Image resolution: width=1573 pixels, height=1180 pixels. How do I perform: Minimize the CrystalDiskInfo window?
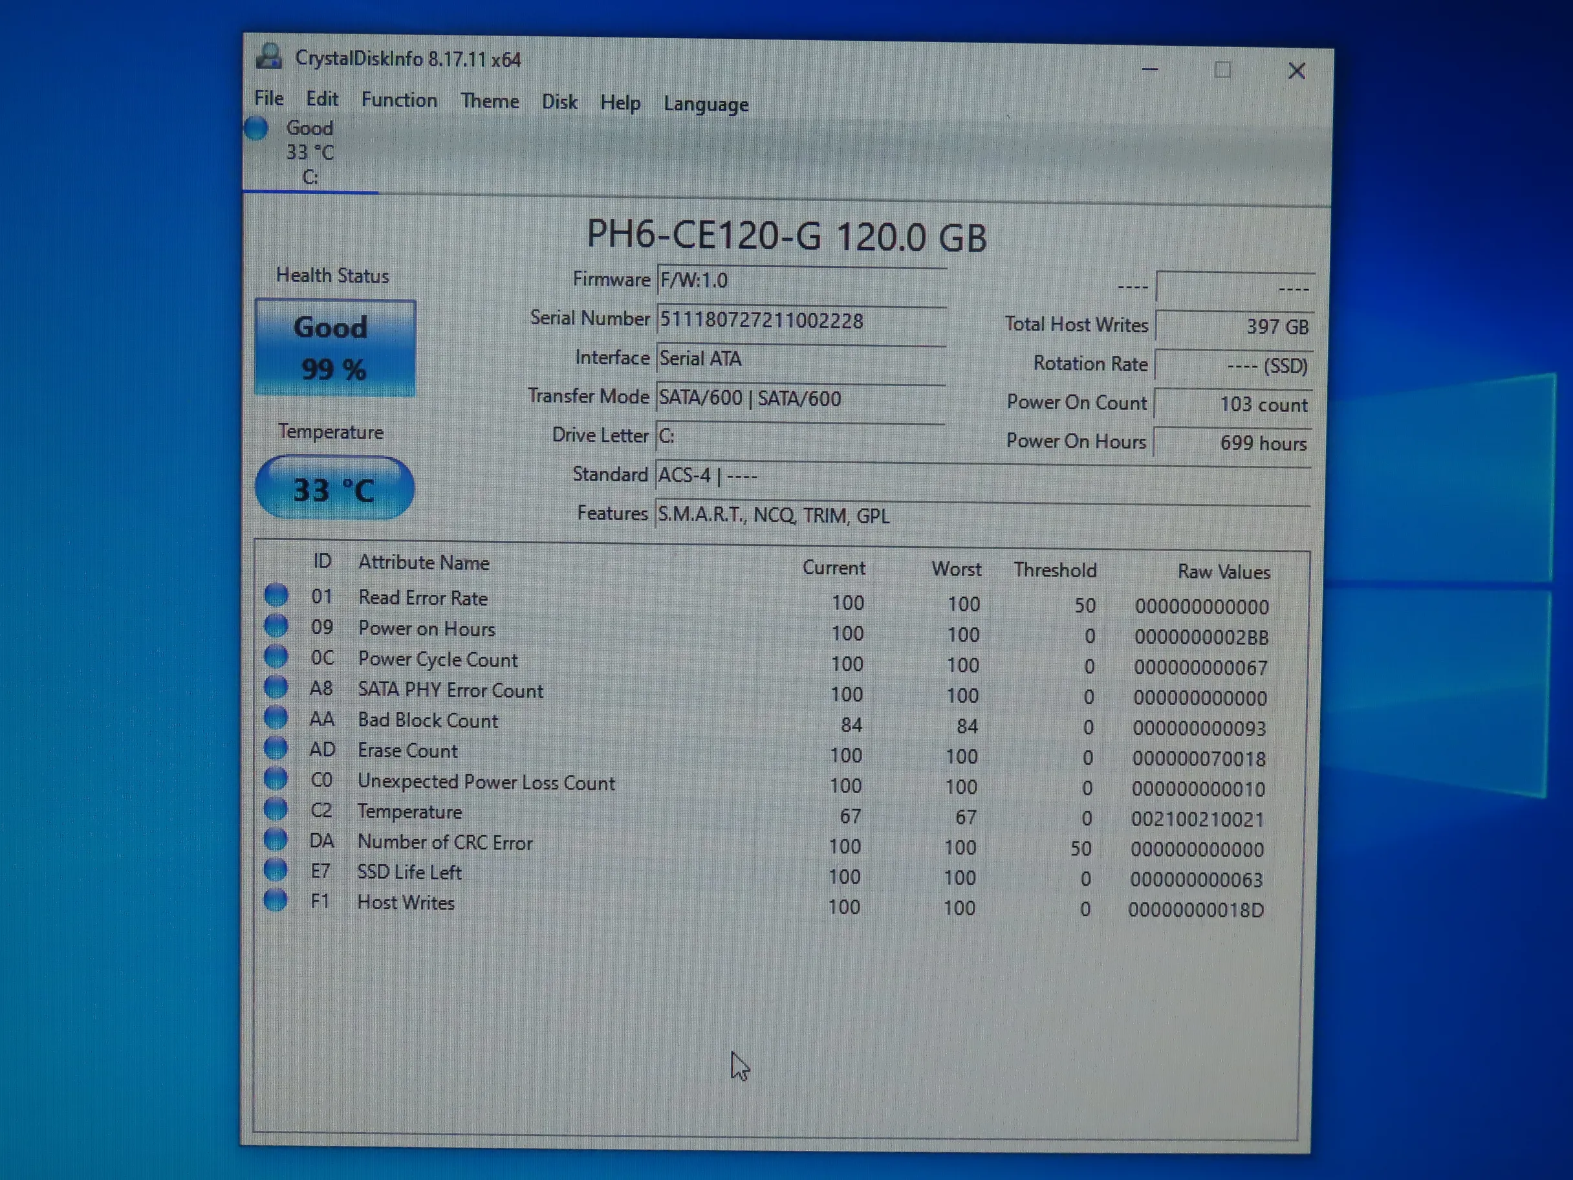pos(1150,69)
